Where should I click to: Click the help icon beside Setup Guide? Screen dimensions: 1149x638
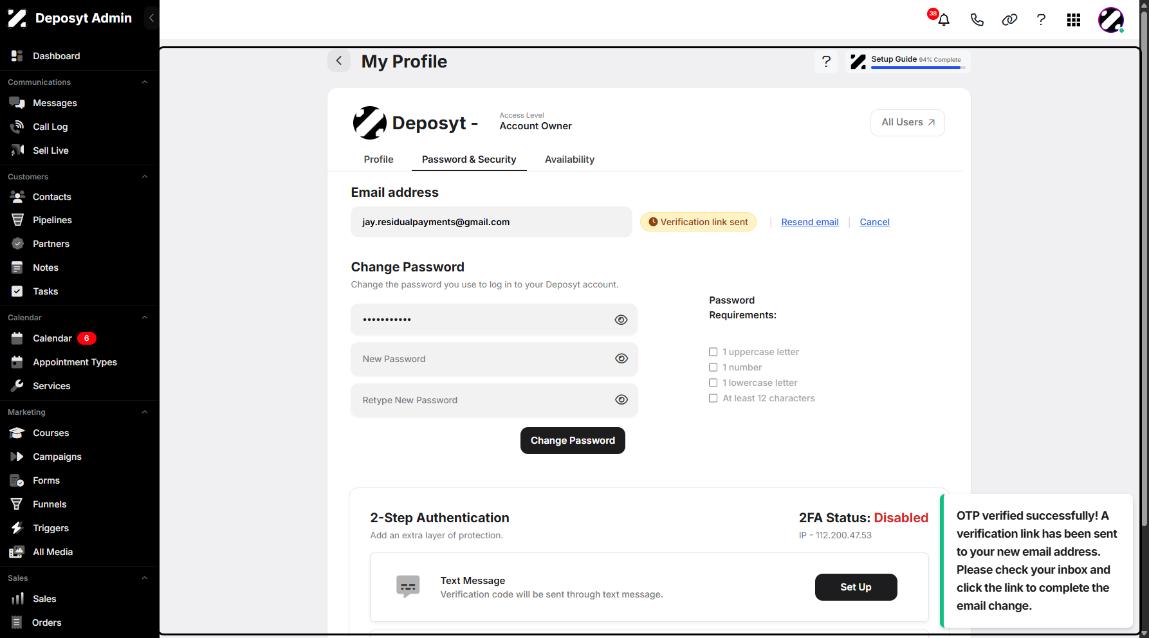(826, 62)
